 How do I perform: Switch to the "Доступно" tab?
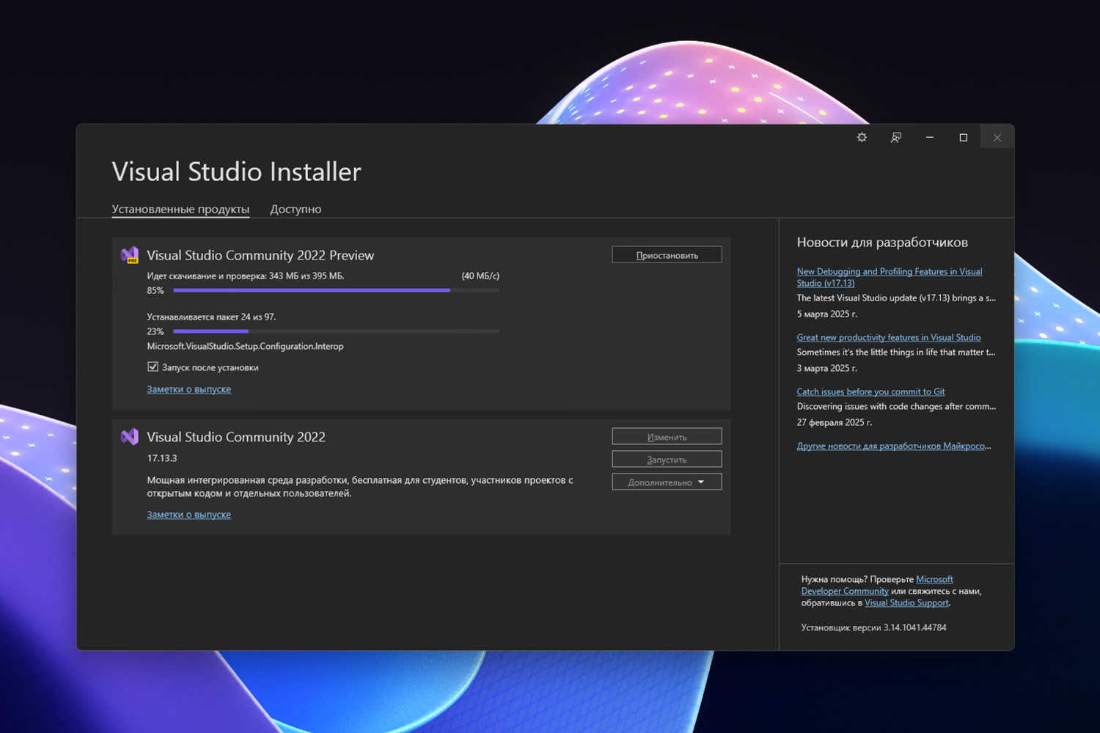coord(296,210)
